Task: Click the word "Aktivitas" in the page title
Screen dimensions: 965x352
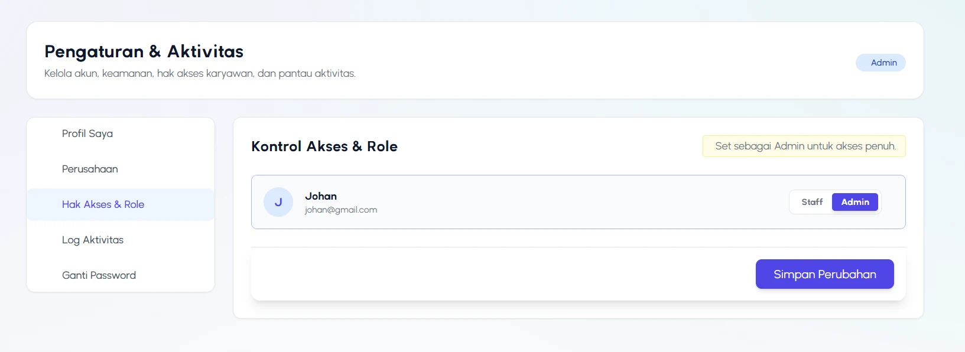Action: point(205,51)
